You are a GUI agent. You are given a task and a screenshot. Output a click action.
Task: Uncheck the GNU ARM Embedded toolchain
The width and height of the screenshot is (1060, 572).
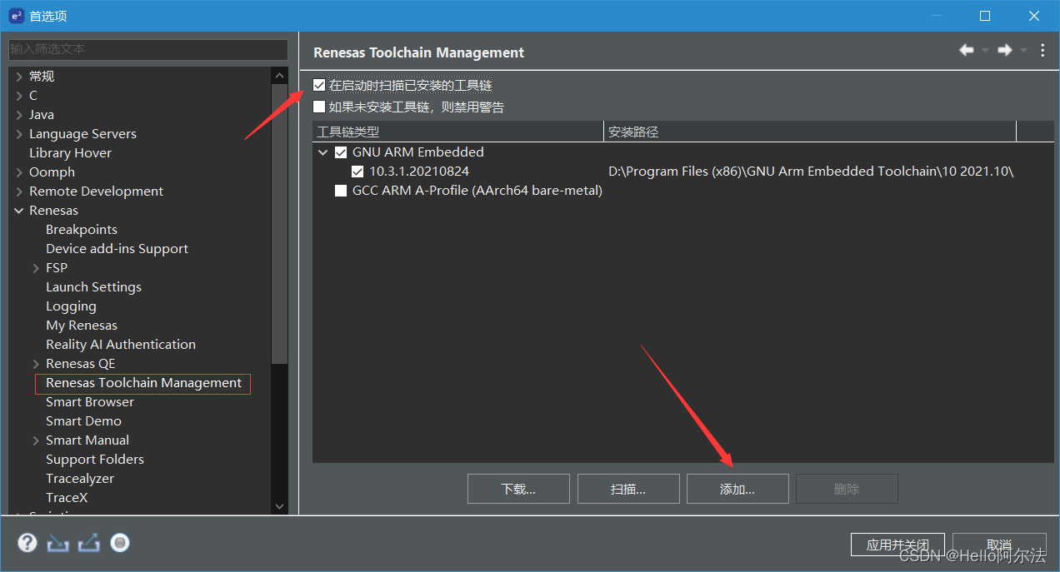point(341,152)
